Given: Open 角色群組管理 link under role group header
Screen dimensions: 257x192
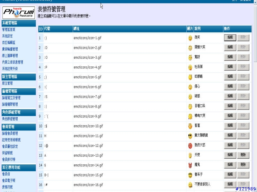Looking at the screenshot, I should click(10, 119).
